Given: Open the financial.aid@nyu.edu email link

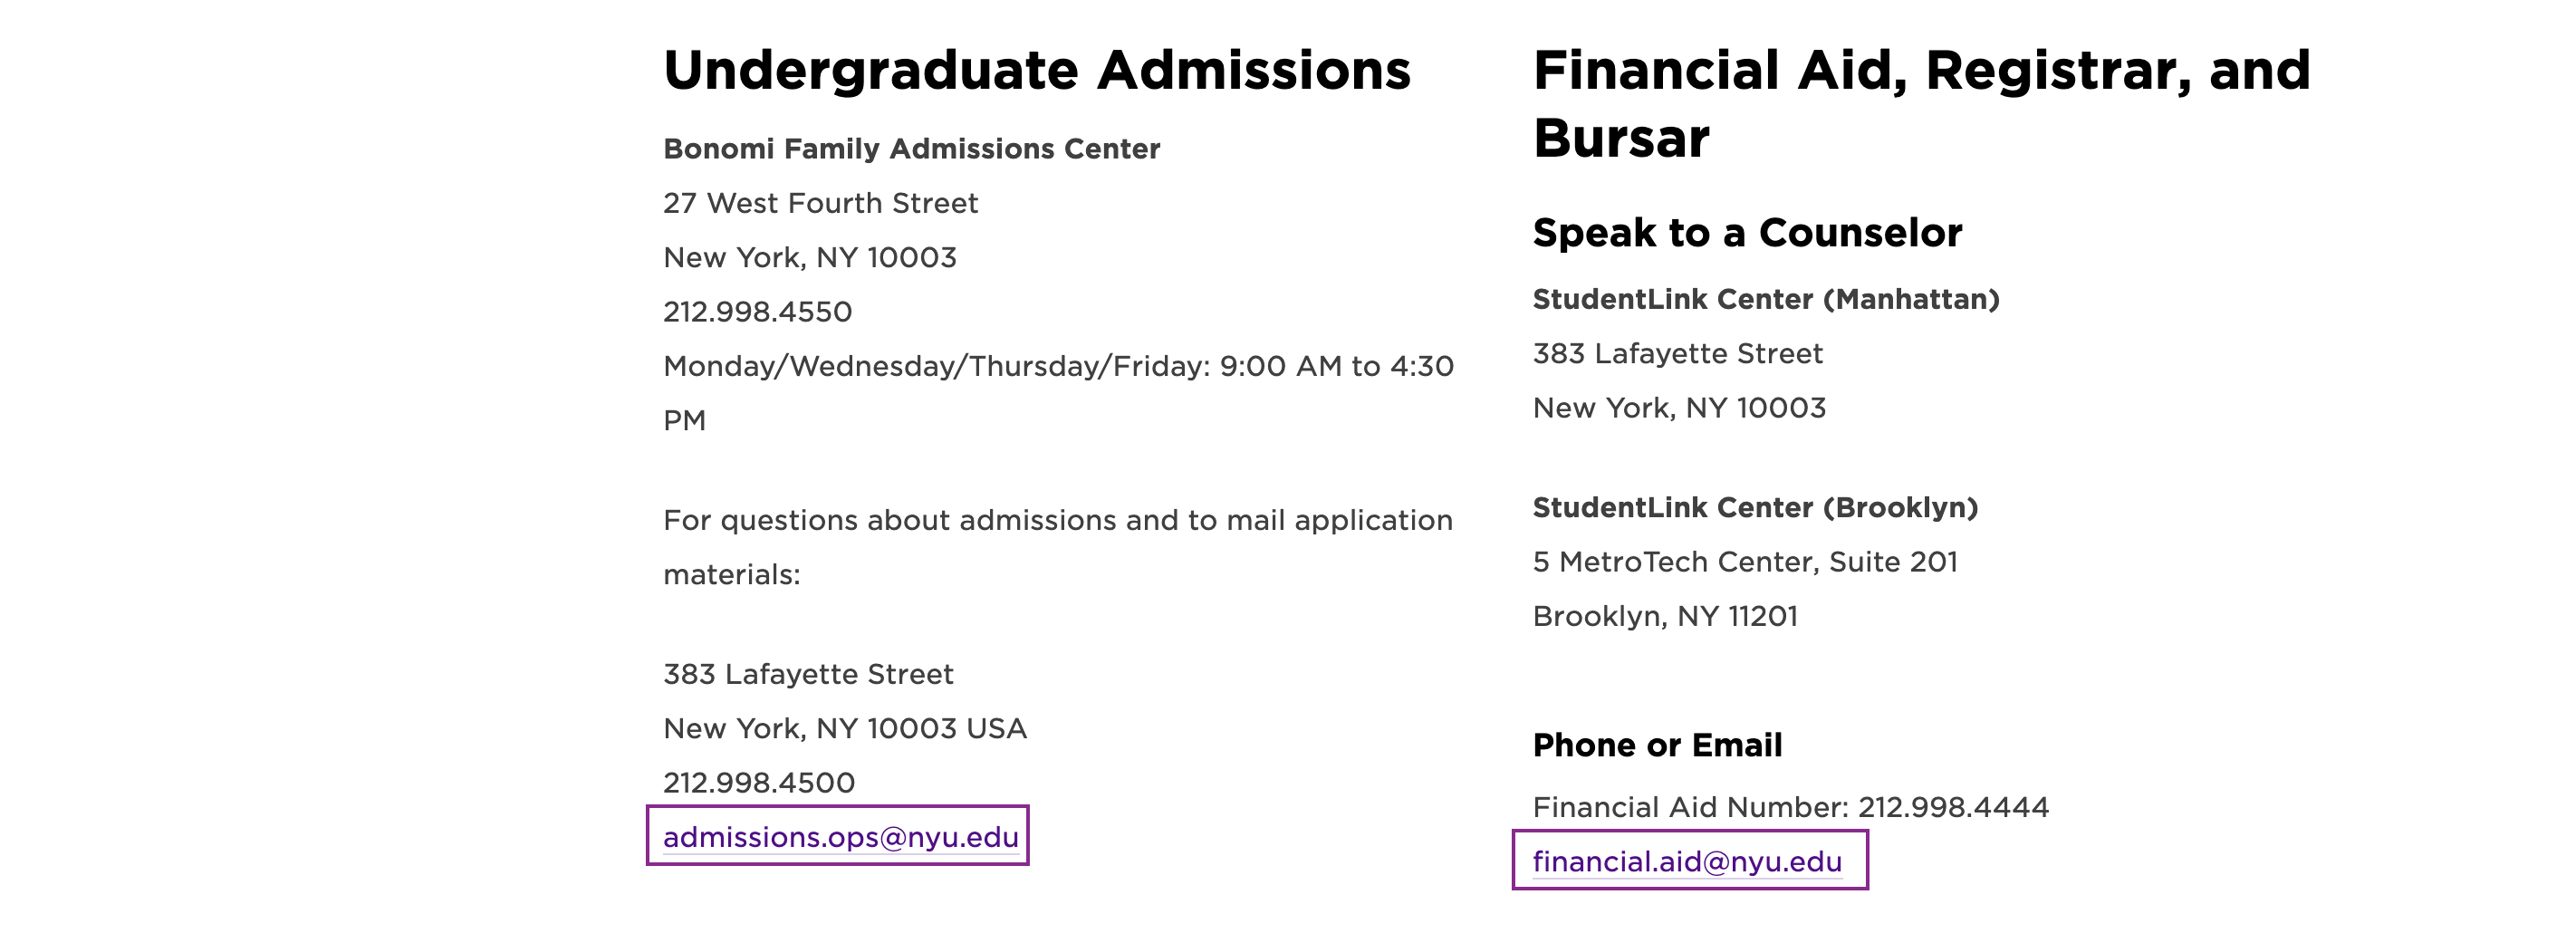Looking at the screenshot, I should pyautogui.click(x=1687, y=861).
